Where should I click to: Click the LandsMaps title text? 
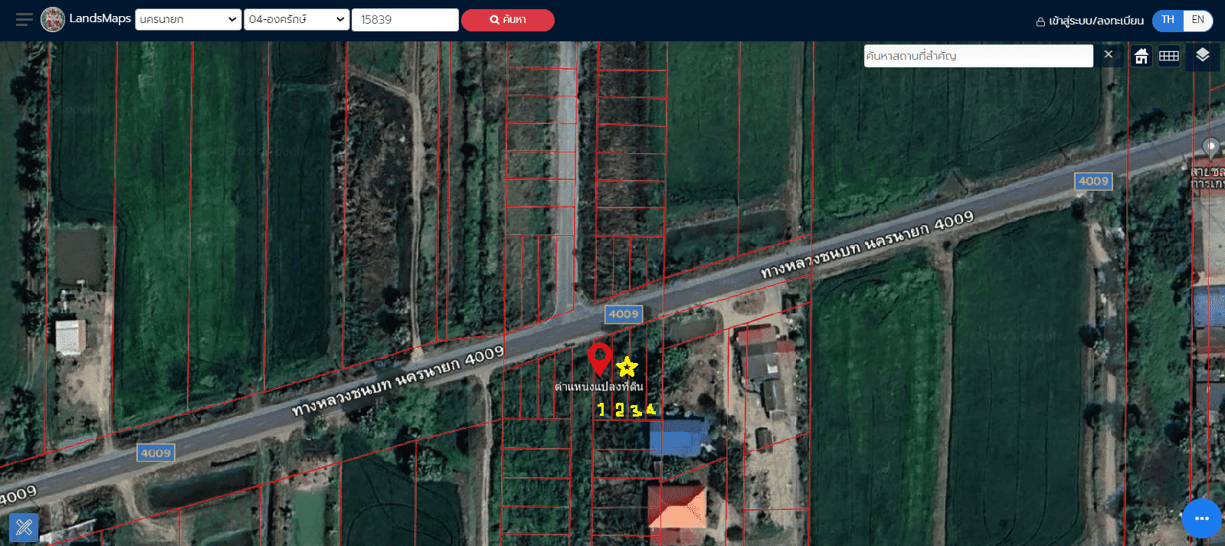[100, 18]
